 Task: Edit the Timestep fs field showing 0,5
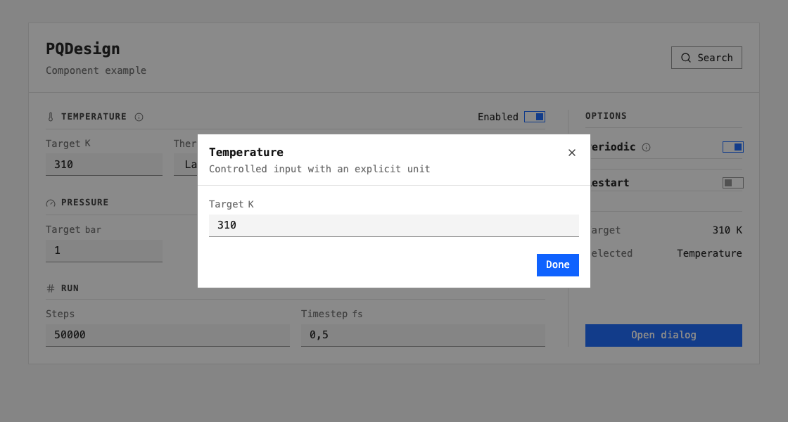click(423, 335)
